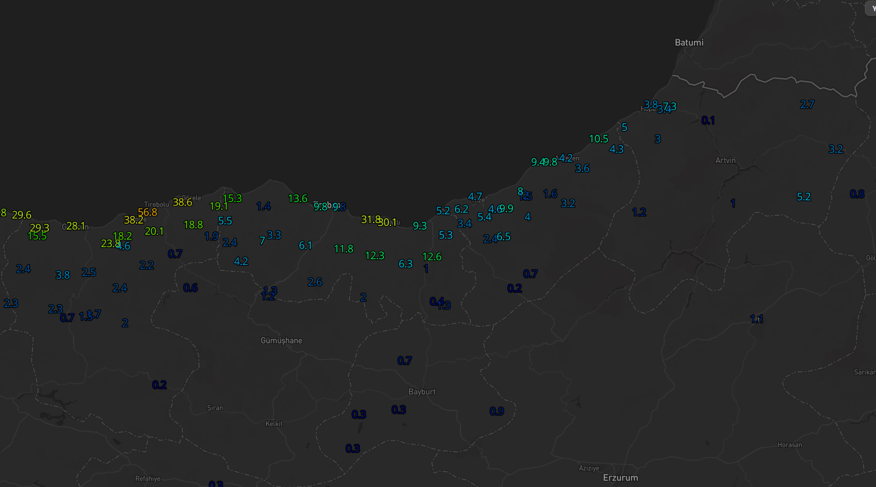This screenshot has height=487, width=876.
Task: Select the 2.2 station value
Action: click(146, 265)
